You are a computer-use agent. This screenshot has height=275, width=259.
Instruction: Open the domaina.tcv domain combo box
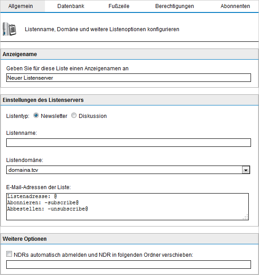point(128,170)
